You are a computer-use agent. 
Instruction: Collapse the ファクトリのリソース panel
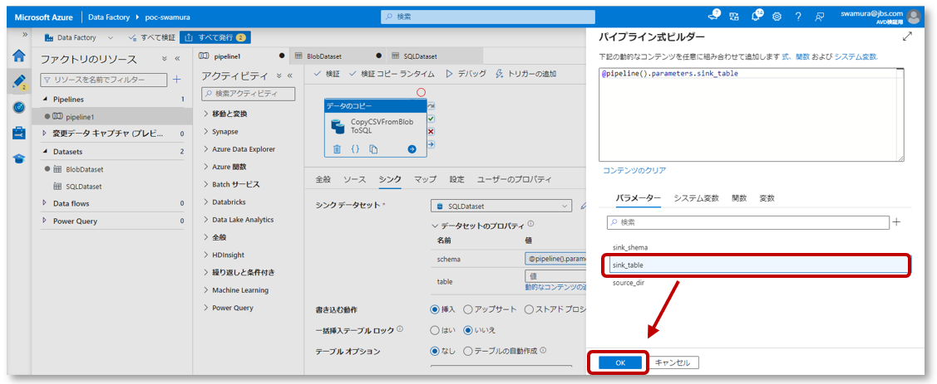[x=177, y=58]
